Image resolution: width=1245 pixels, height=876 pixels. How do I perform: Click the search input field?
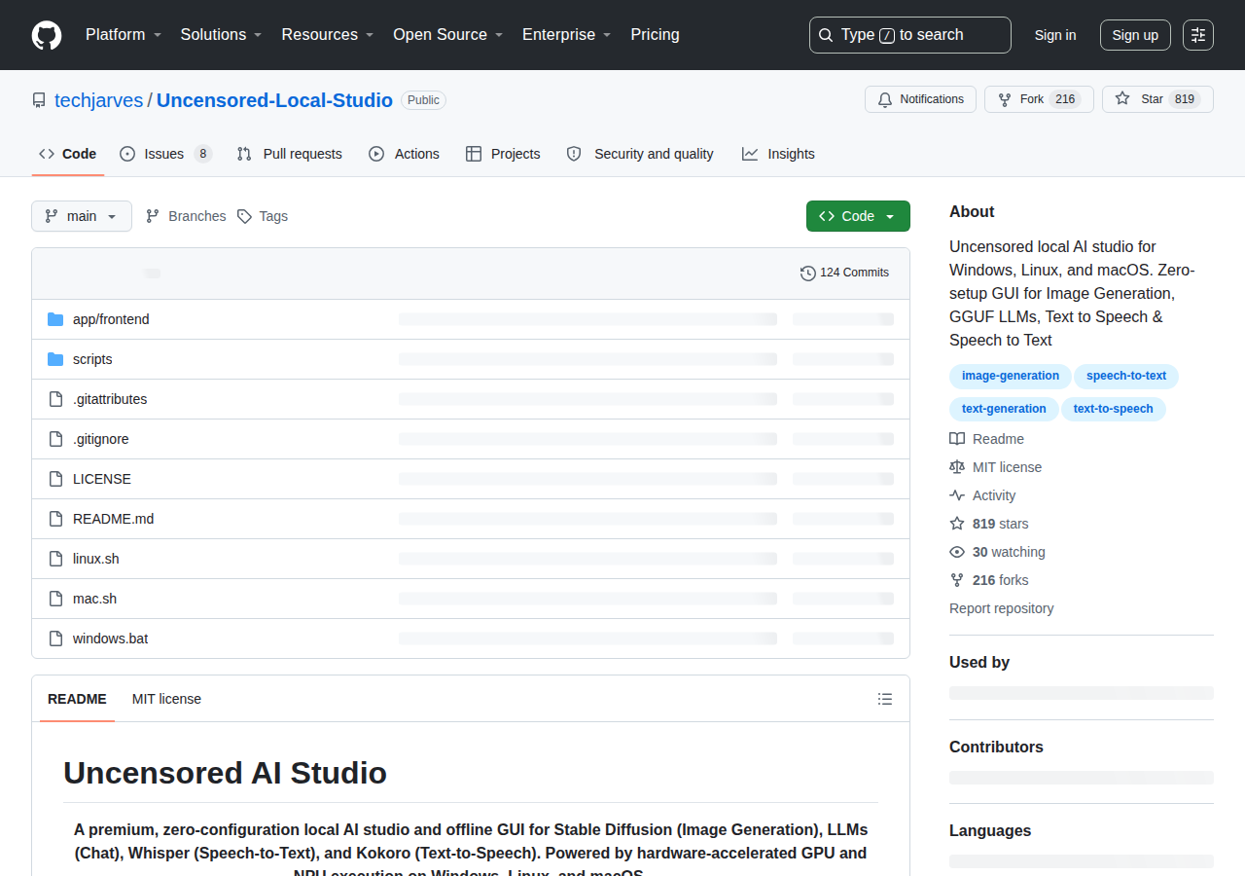(x=910, y=35)
